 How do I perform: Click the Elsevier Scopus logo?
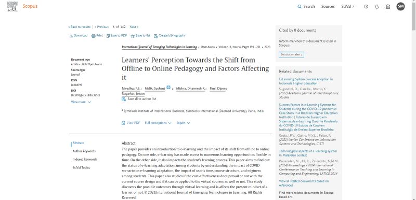pos(12,6)
